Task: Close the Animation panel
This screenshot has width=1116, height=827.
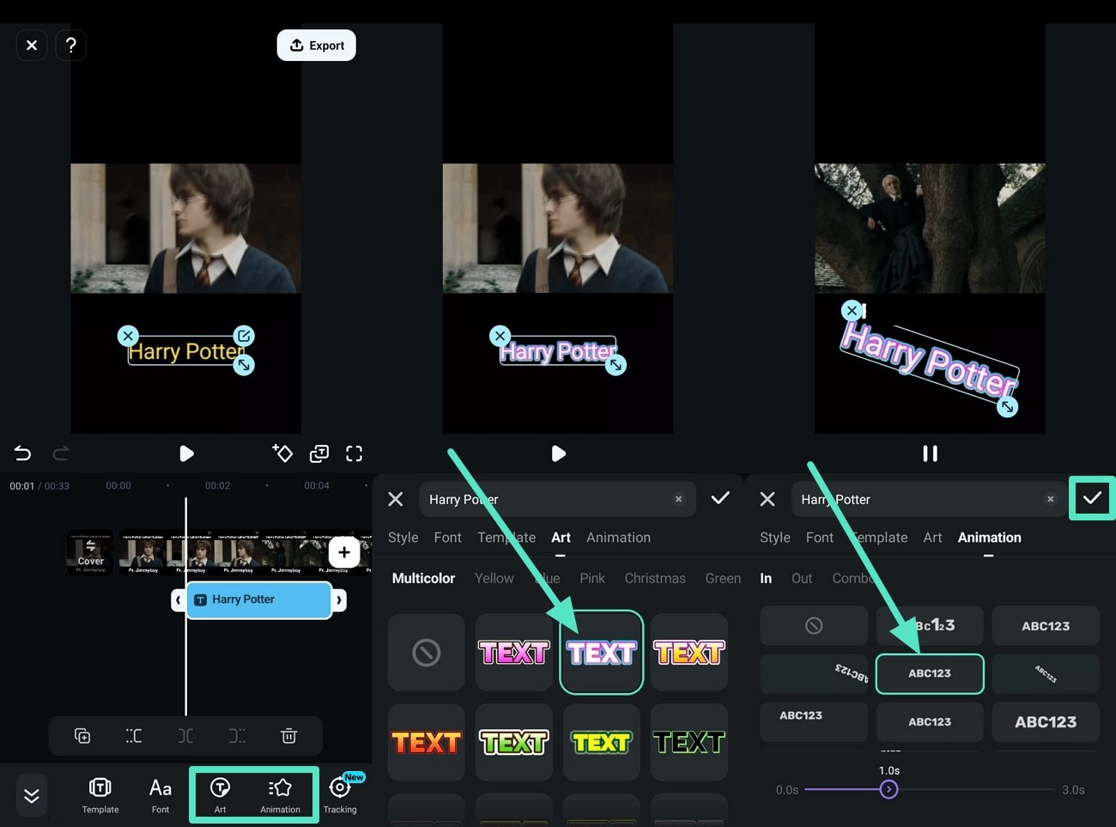Action: (x=767, y=499)
